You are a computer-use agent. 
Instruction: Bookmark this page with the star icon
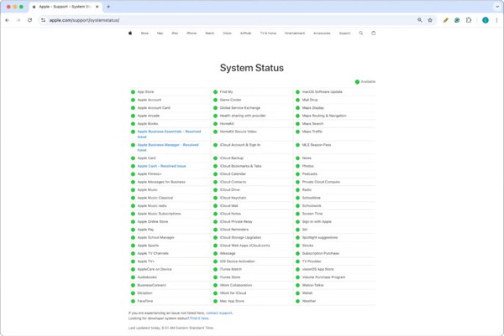430,20
